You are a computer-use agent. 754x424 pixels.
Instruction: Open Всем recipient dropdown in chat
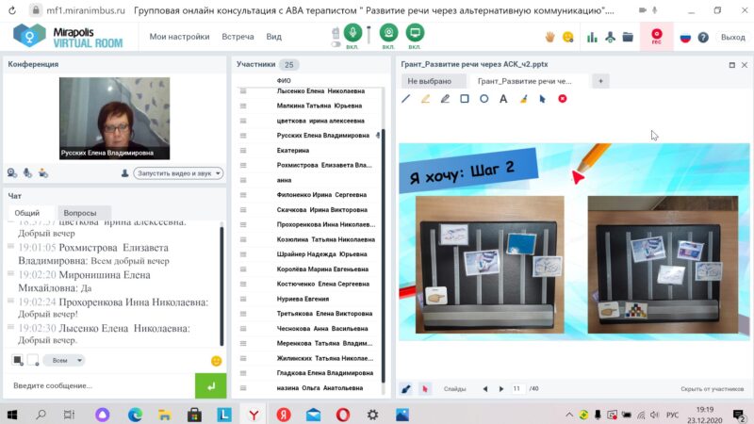[64, 360]
